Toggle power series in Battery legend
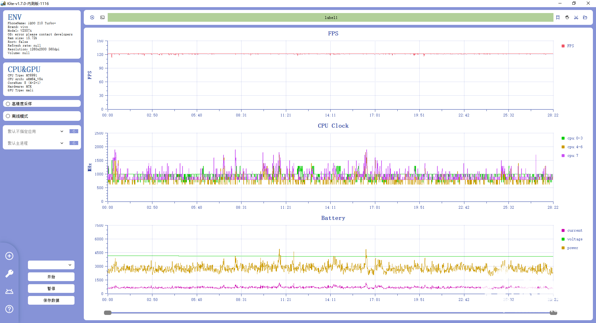 pos(570,248)
